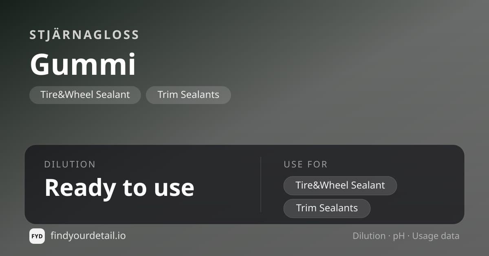Click the USE FOR heading

click(x=306, y=164)
